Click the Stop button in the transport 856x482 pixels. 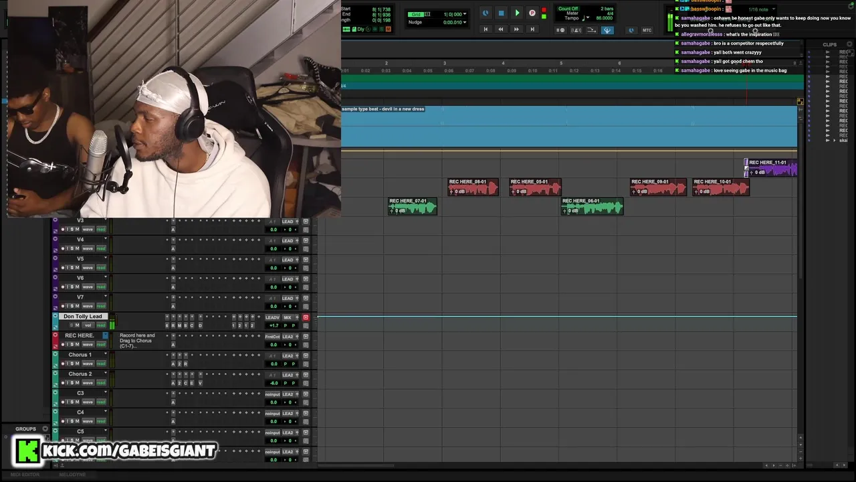point(501,13)
